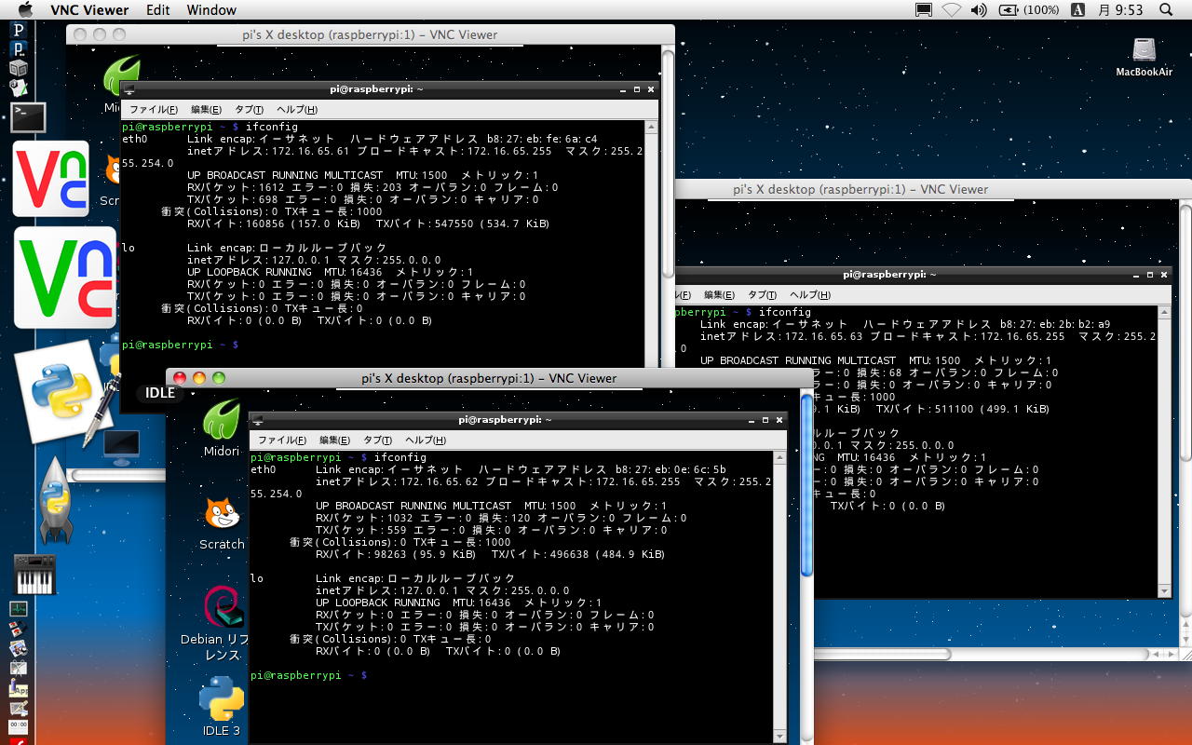Screen dimensions: 1192x745
Task: Open the Apple menu
Action: (25, 10)
